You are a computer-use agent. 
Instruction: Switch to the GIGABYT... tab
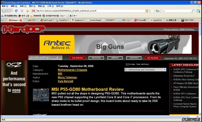point(110,20)
